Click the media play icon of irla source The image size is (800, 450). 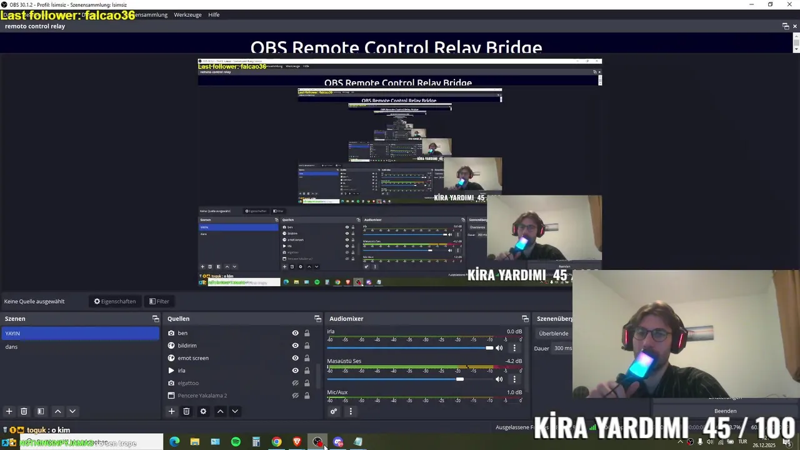click(171, 371)
